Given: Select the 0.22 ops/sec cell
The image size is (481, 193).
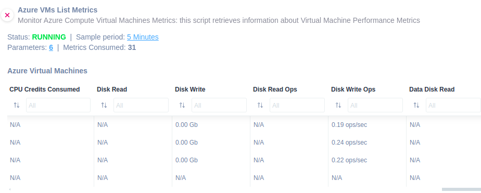Looking at the screenshot, I should tap(349, 160).
